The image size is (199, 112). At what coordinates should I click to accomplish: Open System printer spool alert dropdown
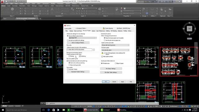pos(115,45)
